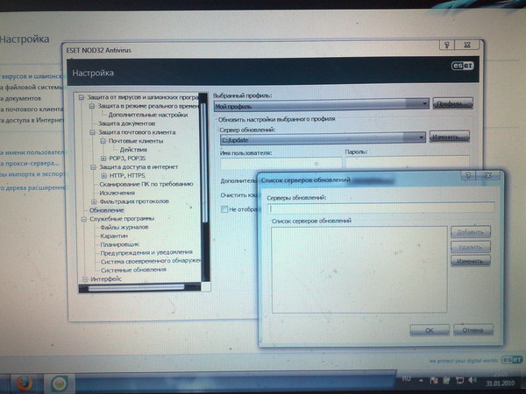
Task: Select 'Планировщик' tree item
Action: (x=120, y=244)
